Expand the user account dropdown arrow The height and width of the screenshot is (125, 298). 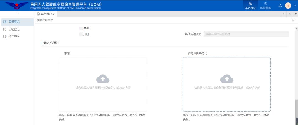point(295,6)
